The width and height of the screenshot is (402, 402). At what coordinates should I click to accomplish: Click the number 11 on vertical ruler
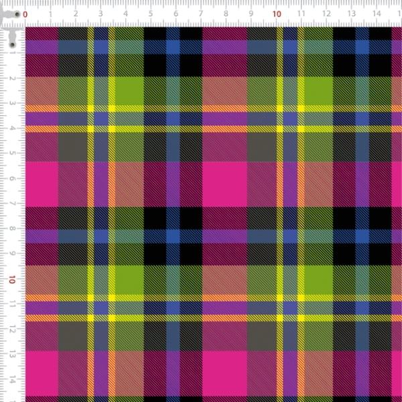12,304
